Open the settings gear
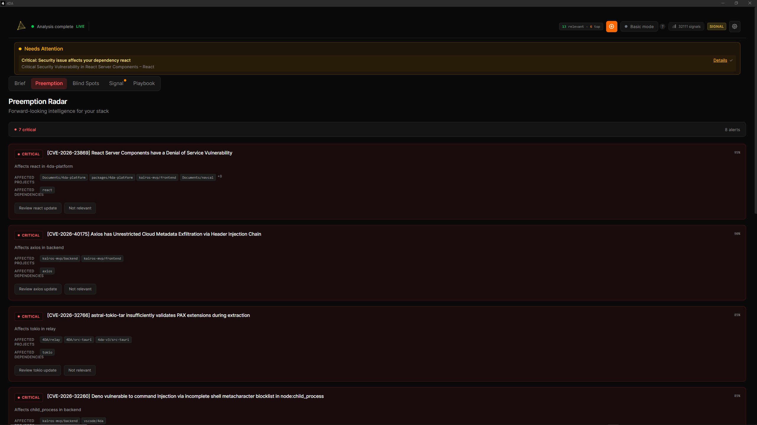The width and height of the screenshot is (757, 425). coord(735,26)
